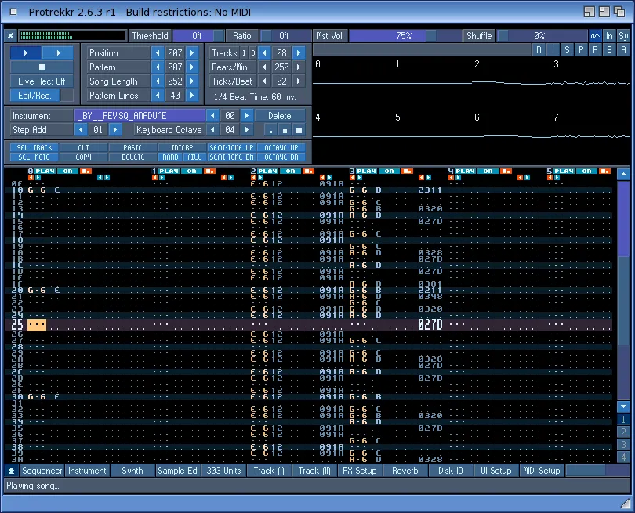Open the Synth tab
Screen dimensions: 635x513
pyautogui.click(x=132, y=471)
